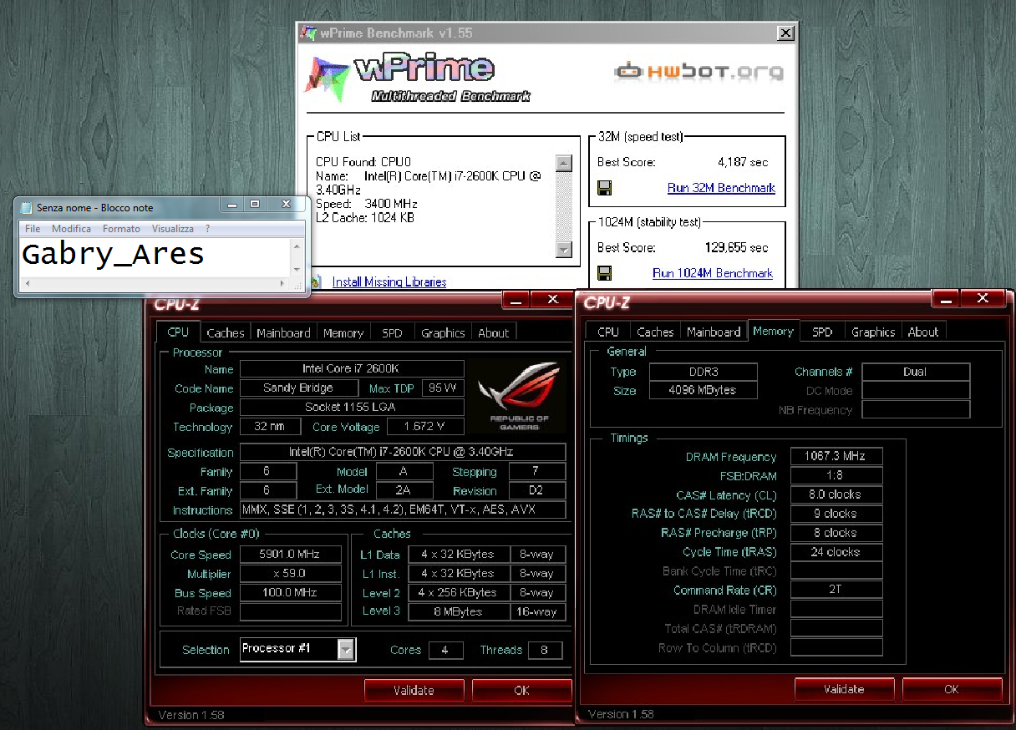Screen dimensions: 1016x730
Task: Switch to Graphics tab in right CPU-Z window
Action: click(x=873, y=332)
